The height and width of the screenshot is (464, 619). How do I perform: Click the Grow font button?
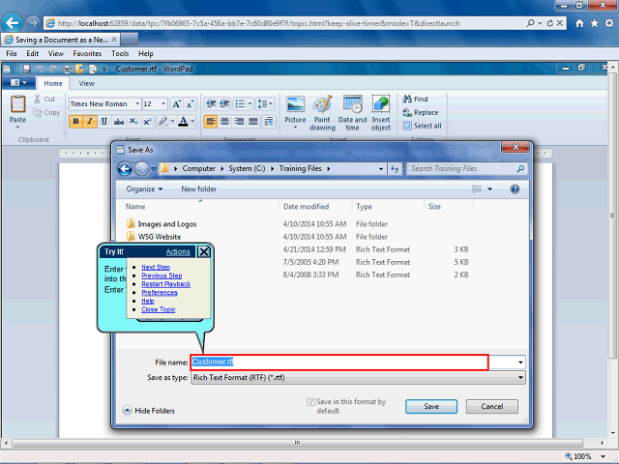click(x=176, y=104)
